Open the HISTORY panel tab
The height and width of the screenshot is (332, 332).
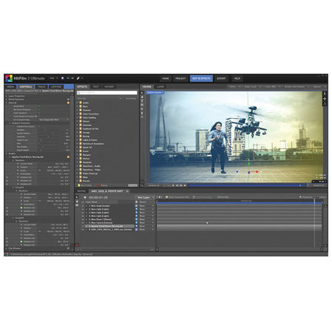coord(109,87)
